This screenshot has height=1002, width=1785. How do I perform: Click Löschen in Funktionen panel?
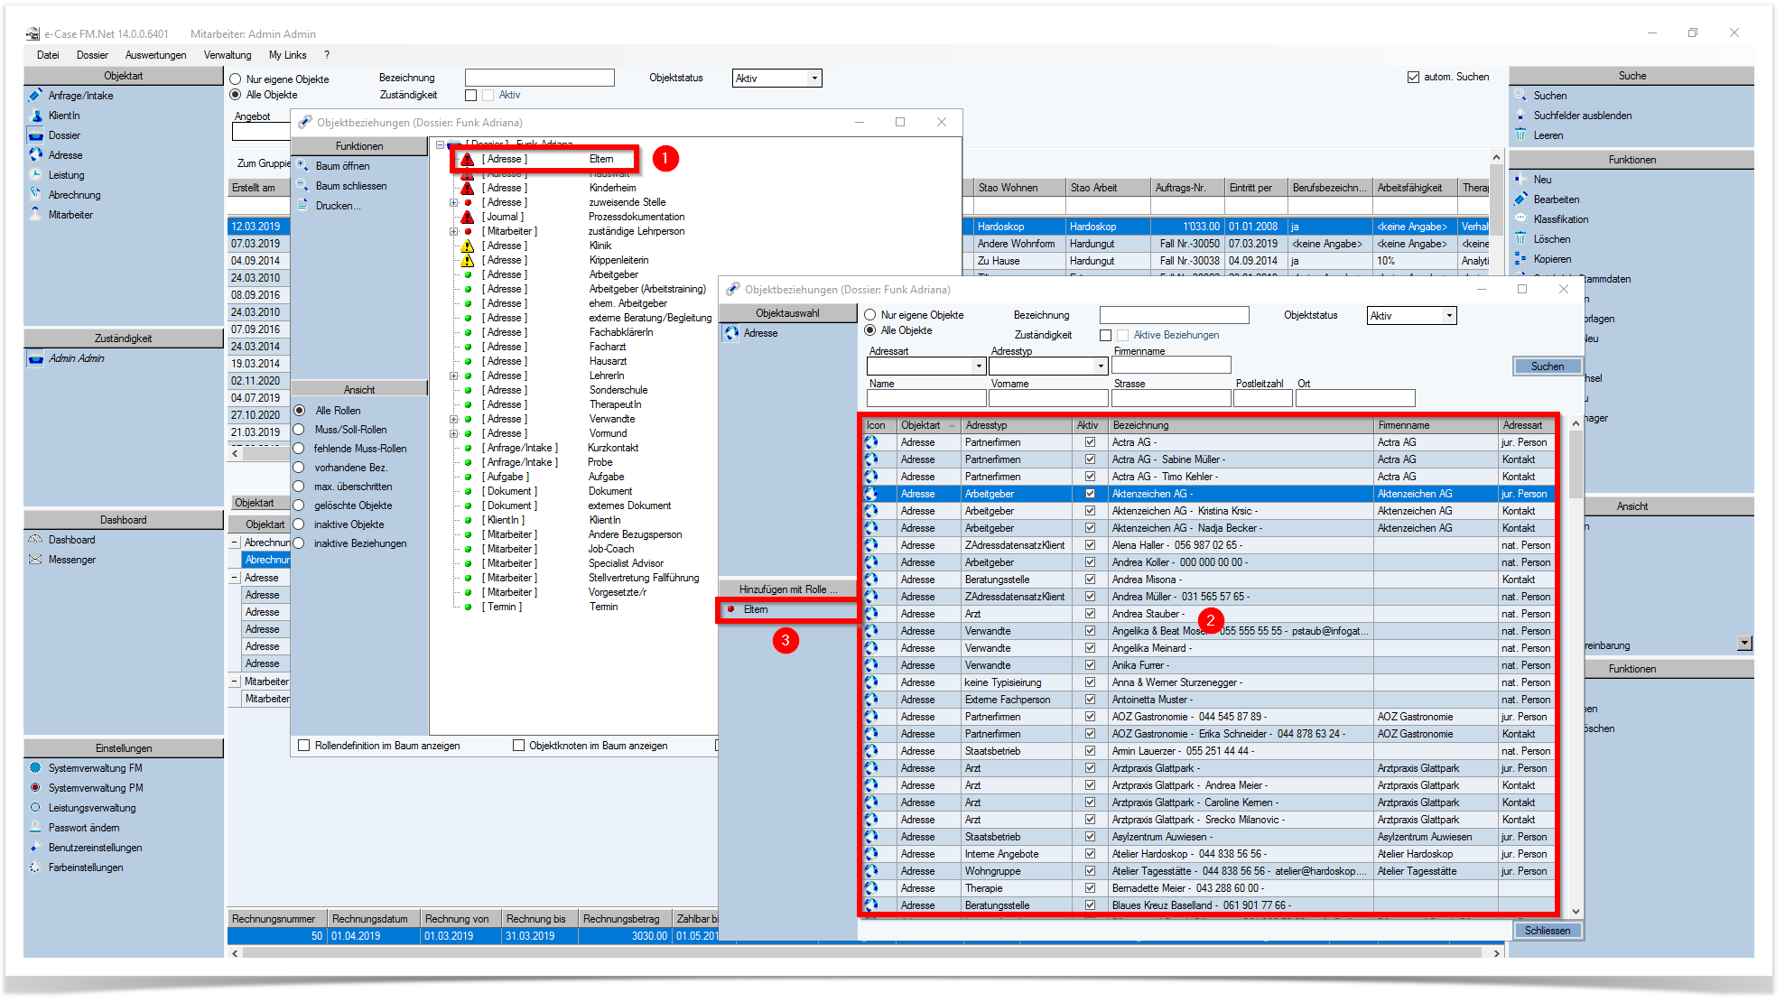click(1551, 239)
